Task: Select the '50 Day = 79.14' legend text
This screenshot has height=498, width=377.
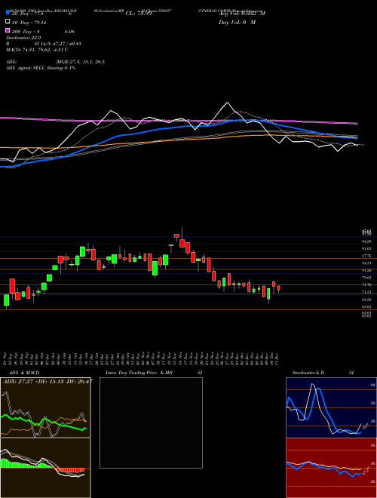Action: pyautogui.click(x=29, y=22)
